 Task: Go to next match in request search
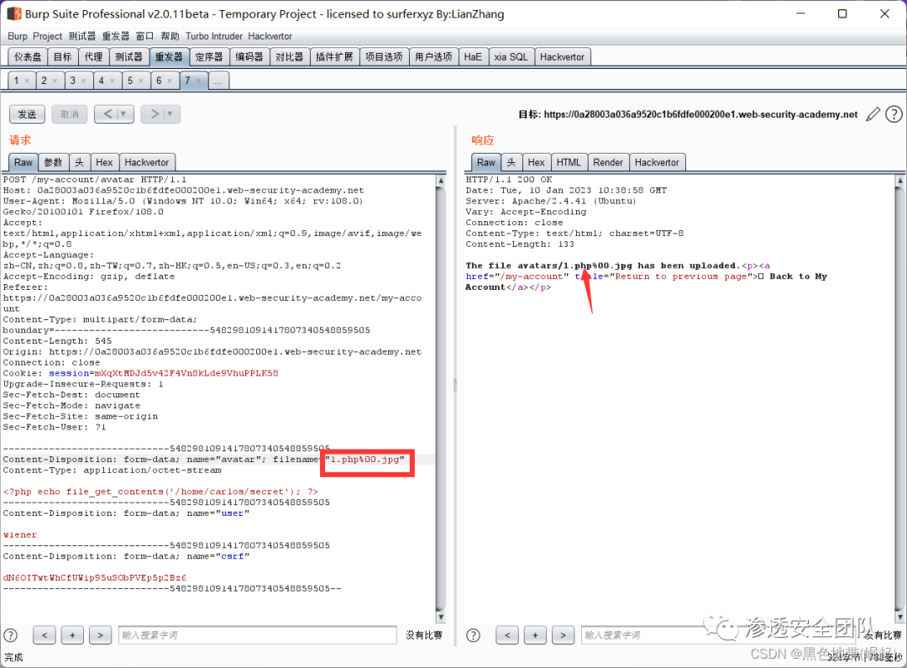tap(100, 635)
